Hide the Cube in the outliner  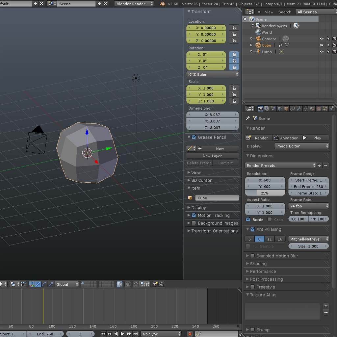tap(322, 45)
